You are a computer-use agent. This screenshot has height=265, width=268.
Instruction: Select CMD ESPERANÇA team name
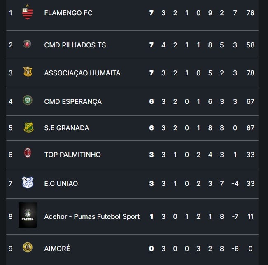click(x=73, y=102)
